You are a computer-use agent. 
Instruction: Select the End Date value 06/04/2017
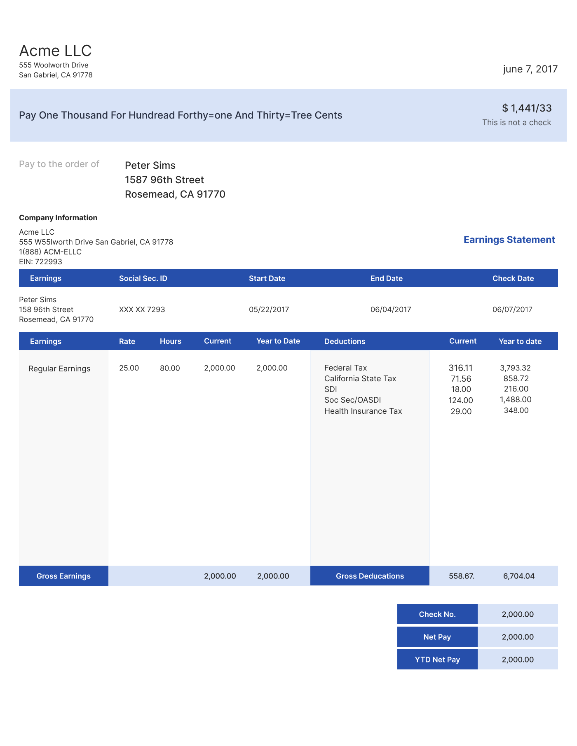click(x=391, y=310)
